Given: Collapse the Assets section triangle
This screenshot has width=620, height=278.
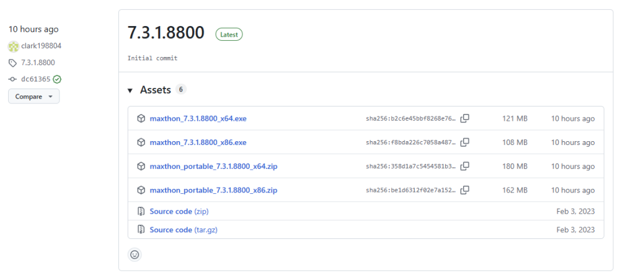Looking at the screenshot, I should click(x=130, y=90).
